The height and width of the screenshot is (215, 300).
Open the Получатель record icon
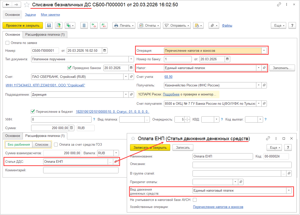point(264,85)
